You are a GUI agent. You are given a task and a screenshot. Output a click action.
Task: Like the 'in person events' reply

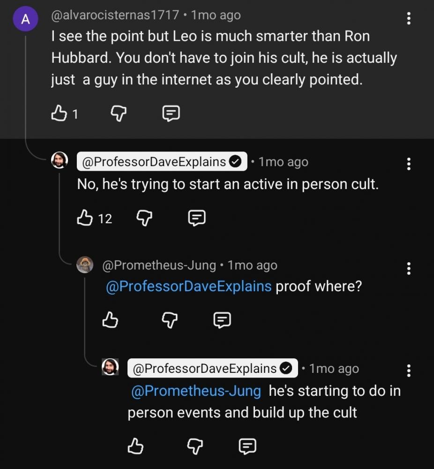pos(135,446)
